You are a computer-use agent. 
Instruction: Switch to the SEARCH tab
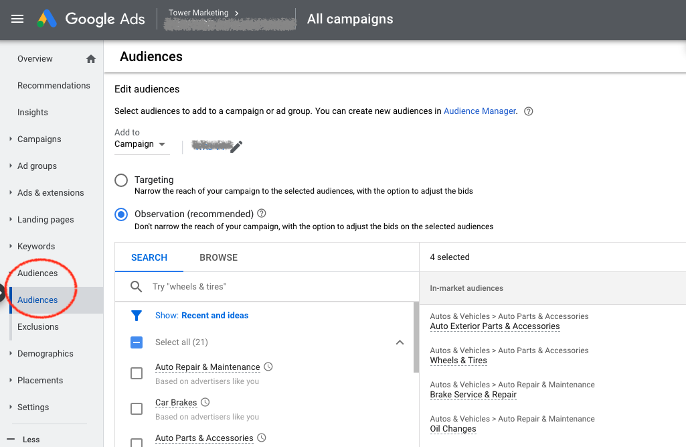tap(149, 257)
